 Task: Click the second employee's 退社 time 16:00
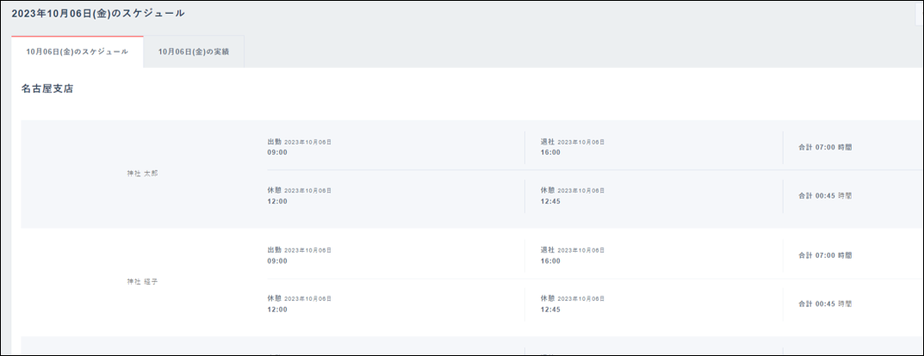coord(550,261)
